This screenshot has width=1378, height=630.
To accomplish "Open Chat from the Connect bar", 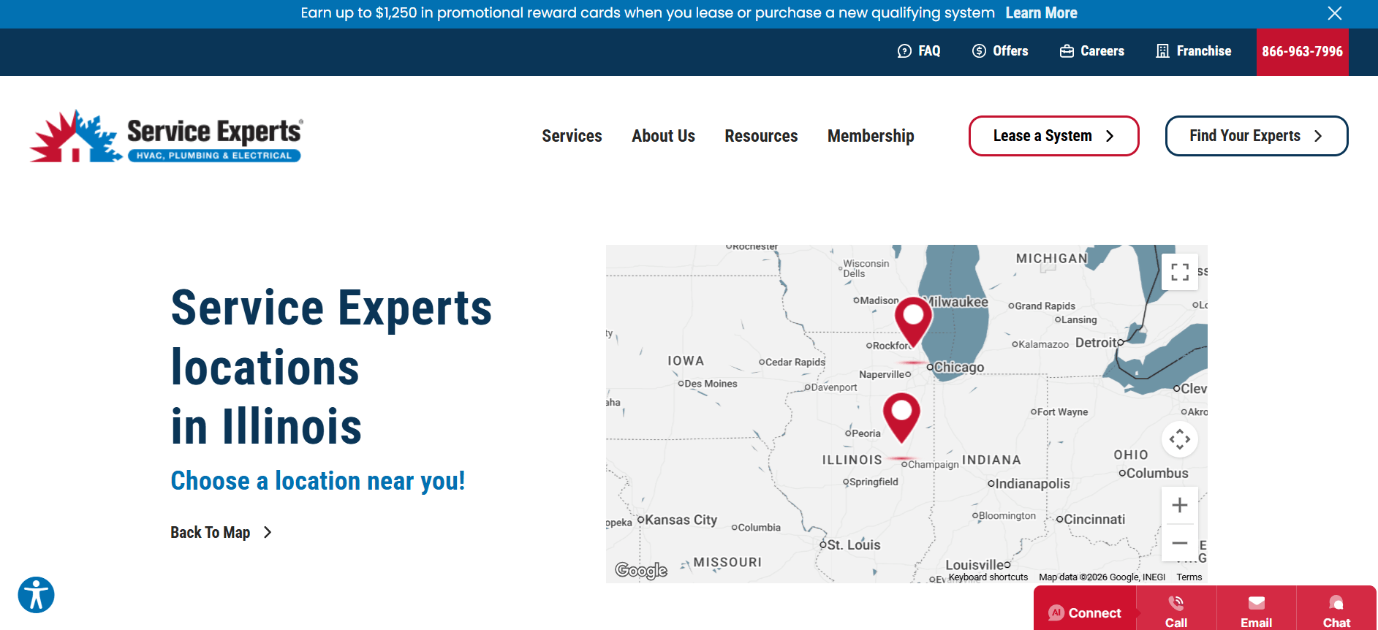I will point(1336,612).
